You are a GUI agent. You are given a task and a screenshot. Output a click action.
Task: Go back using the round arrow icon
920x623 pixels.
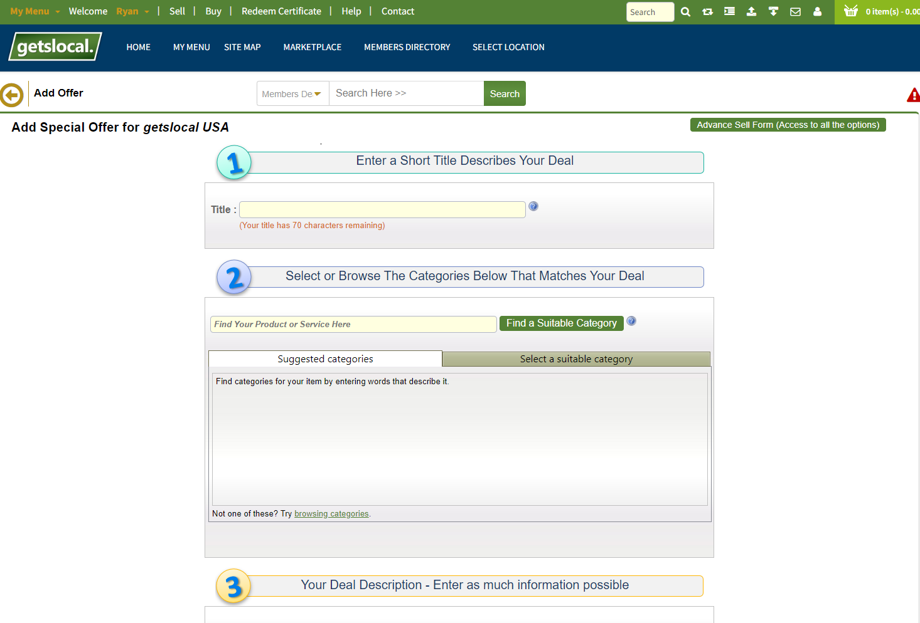tap(12, 95)
